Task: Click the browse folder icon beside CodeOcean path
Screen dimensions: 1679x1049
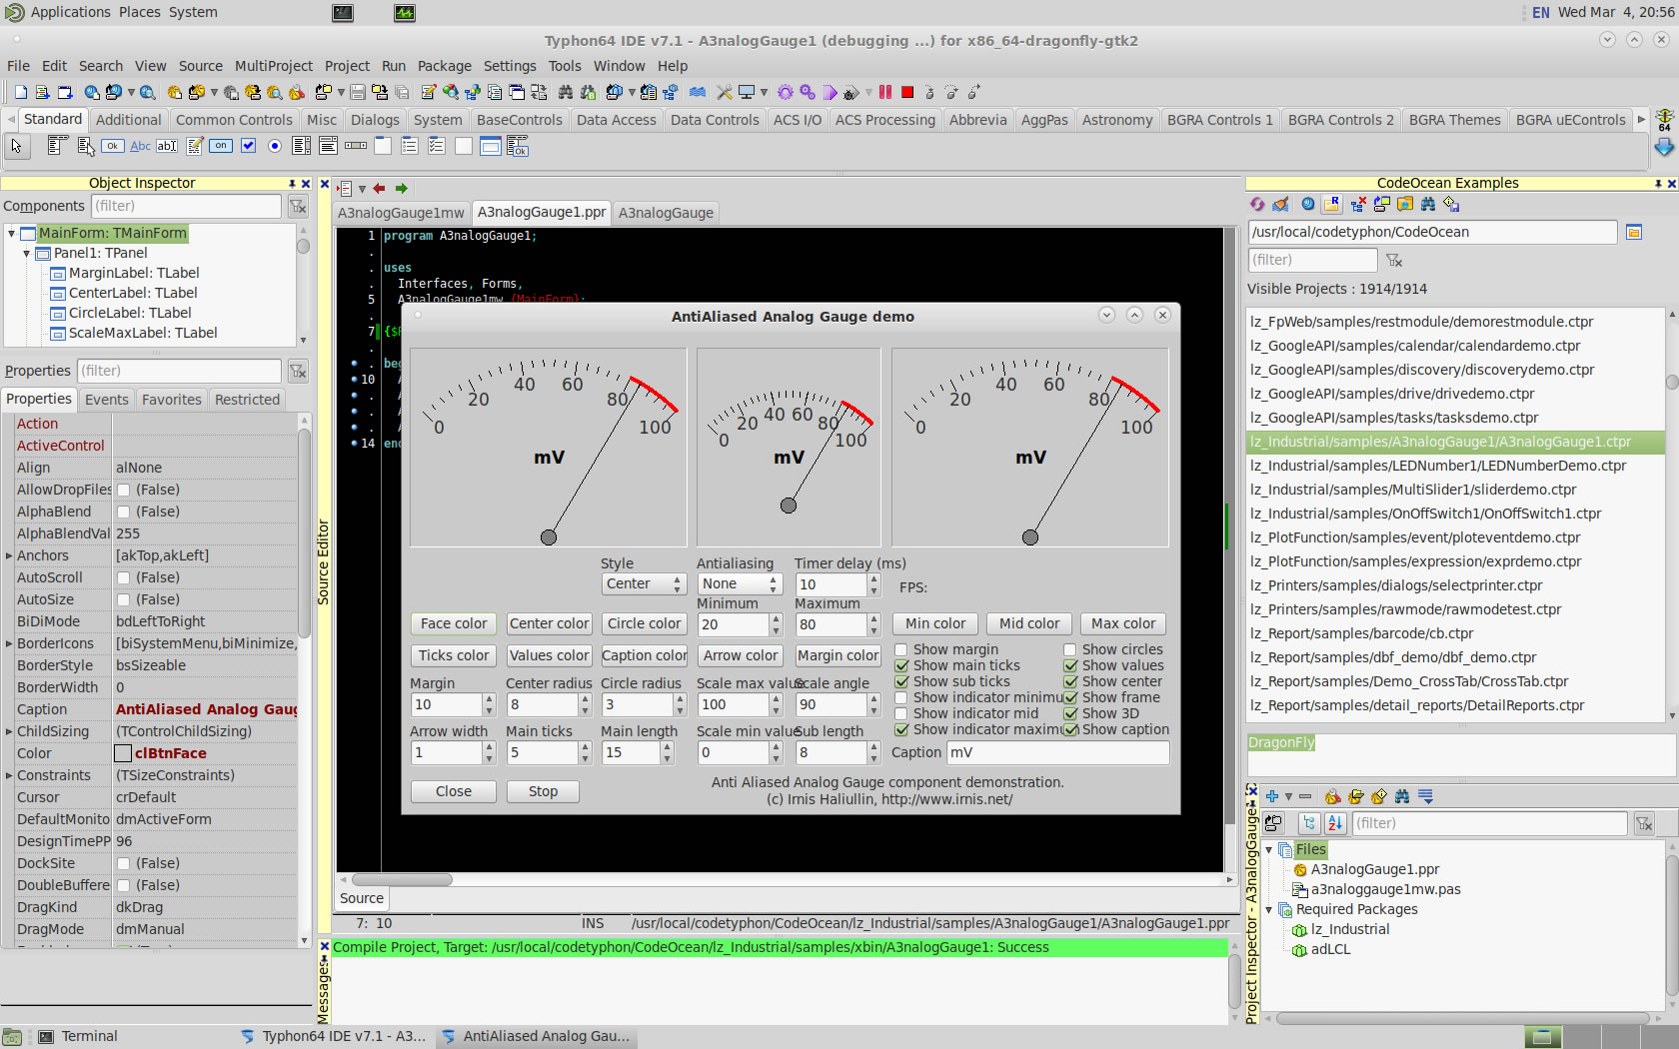Action: point(1634,232)
